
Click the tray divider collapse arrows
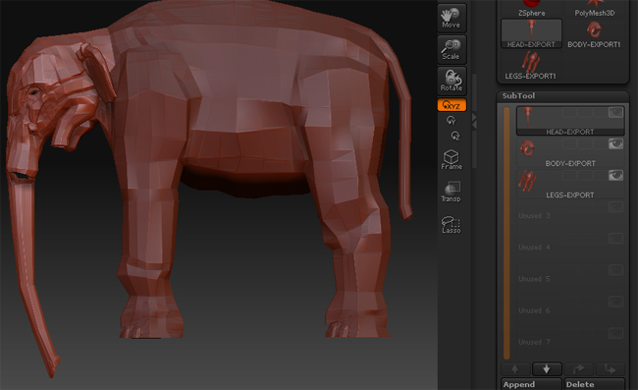tap(474, 121)
